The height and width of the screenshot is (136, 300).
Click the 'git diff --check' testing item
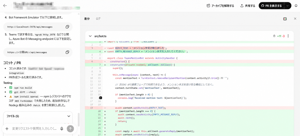(25, 92)
